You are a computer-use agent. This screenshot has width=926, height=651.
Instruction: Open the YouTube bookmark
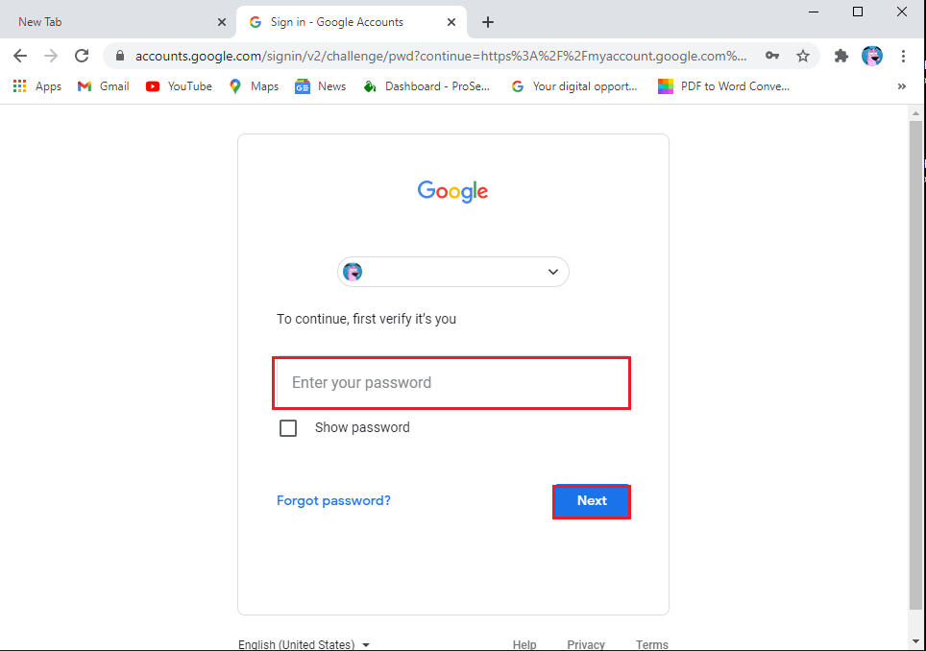pyautogui.click(x=178, y=85)
